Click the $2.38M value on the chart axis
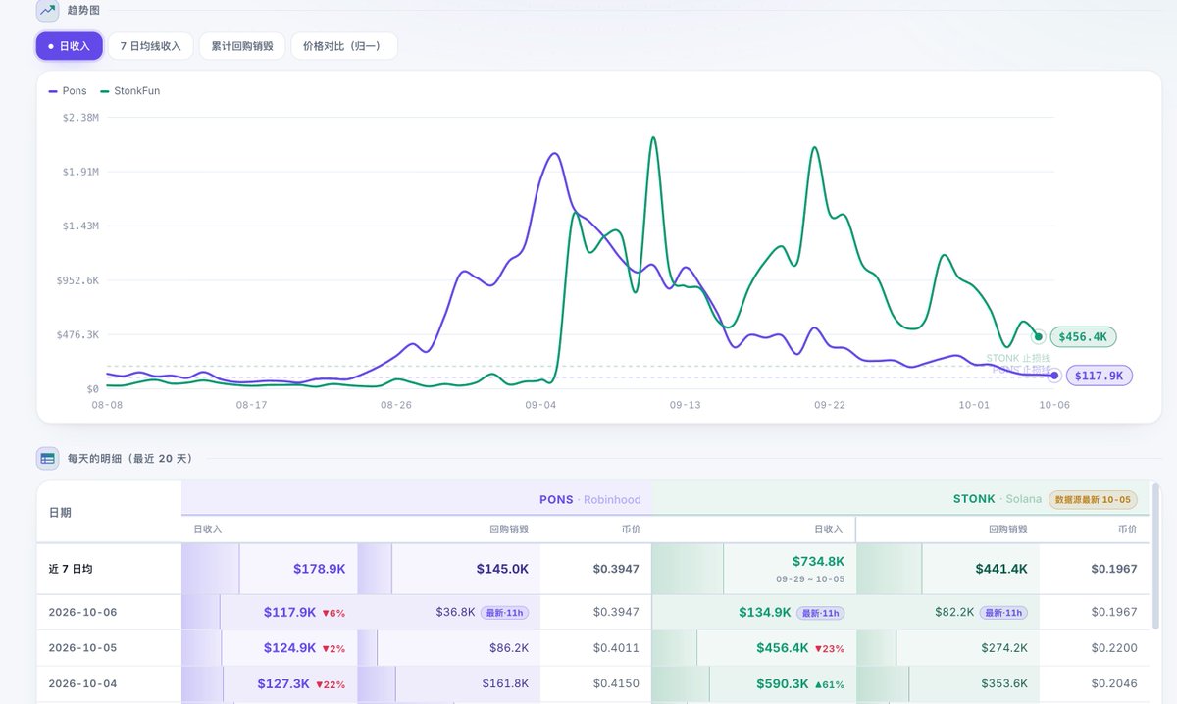1177x704 pixels. 79,118
